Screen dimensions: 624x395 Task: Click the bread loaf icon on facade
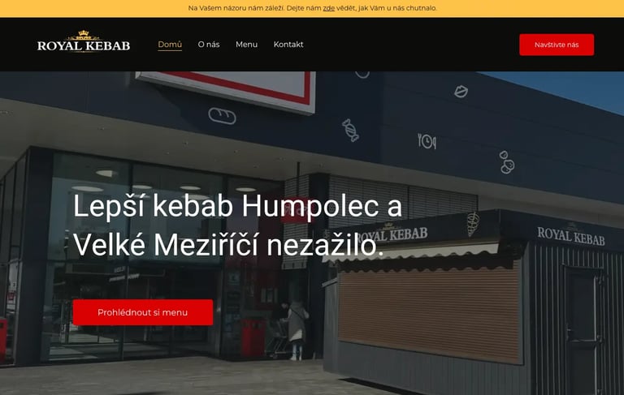(222, 116)
